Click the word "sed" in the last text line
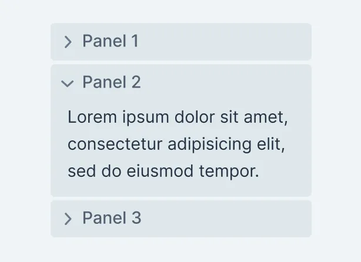 tap(81, 172)
